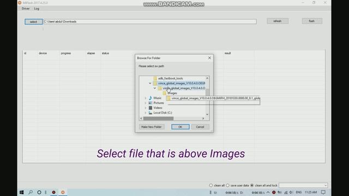349x196 pixels.
Task: Click the flash button
Action: [312, 21]
